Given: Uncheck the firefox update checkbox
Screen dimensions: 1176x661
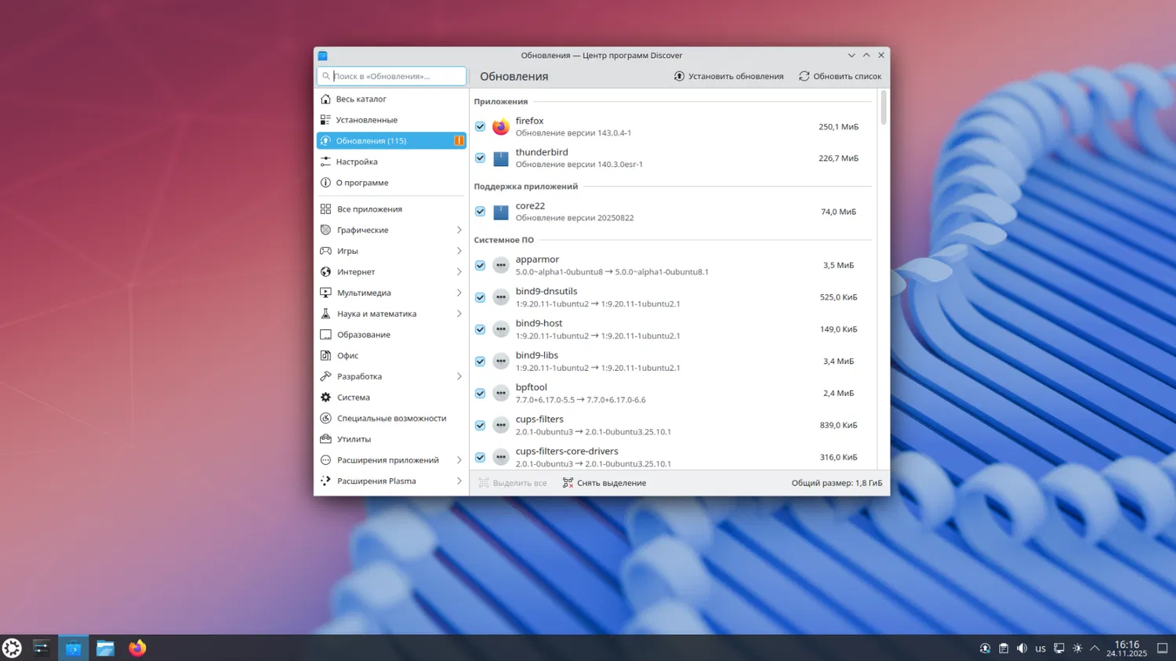Looking at the screenshot, I should click(x=481, y=127).
